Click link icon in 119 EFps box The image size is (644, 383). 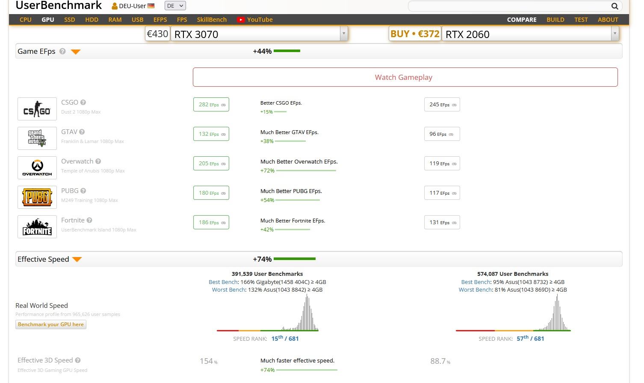(x=454, y=164)
